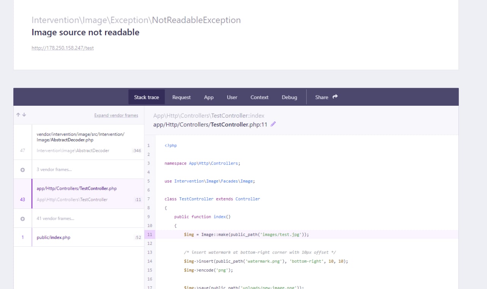Click the watermark insert comment on line 13
This screenshot has height=289, width=487.
click(260, 252)
